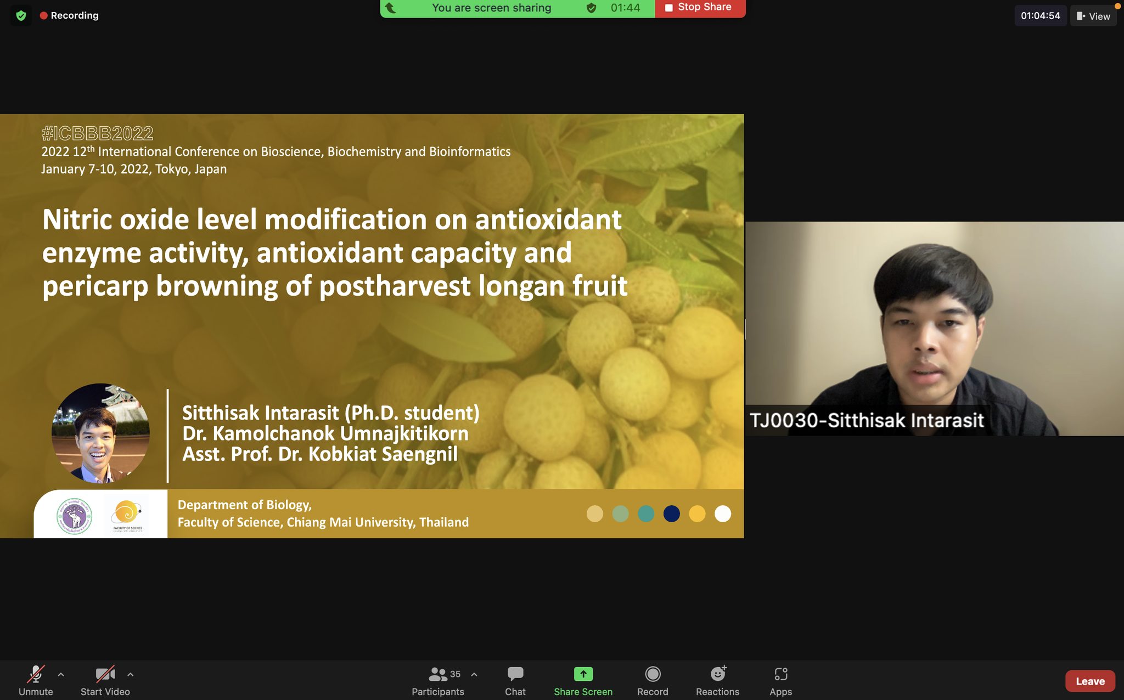Open the Reactions smiley icon

(x=717, y=674)
